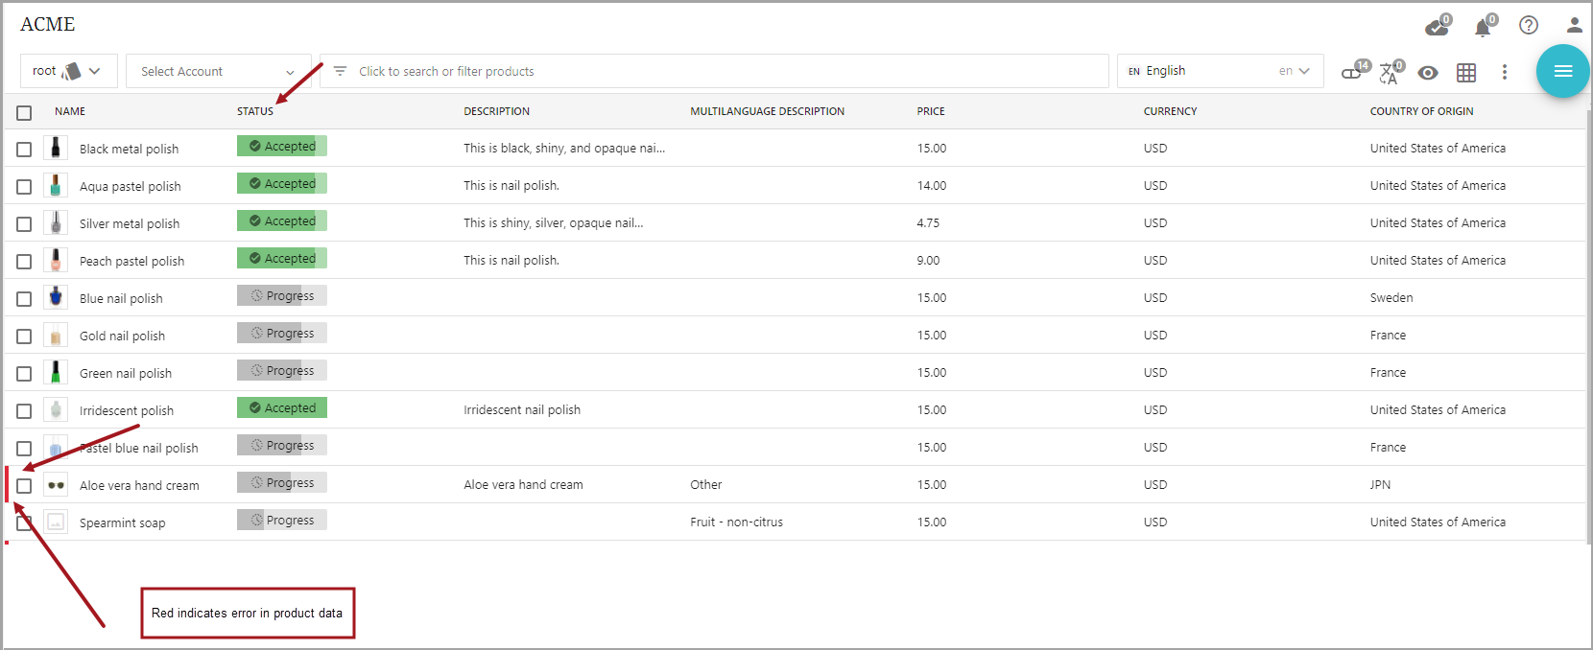Viewport: 1593px width, 650px height.
Task: Click the teal hamburger menu button
Action: [1562, 71]
